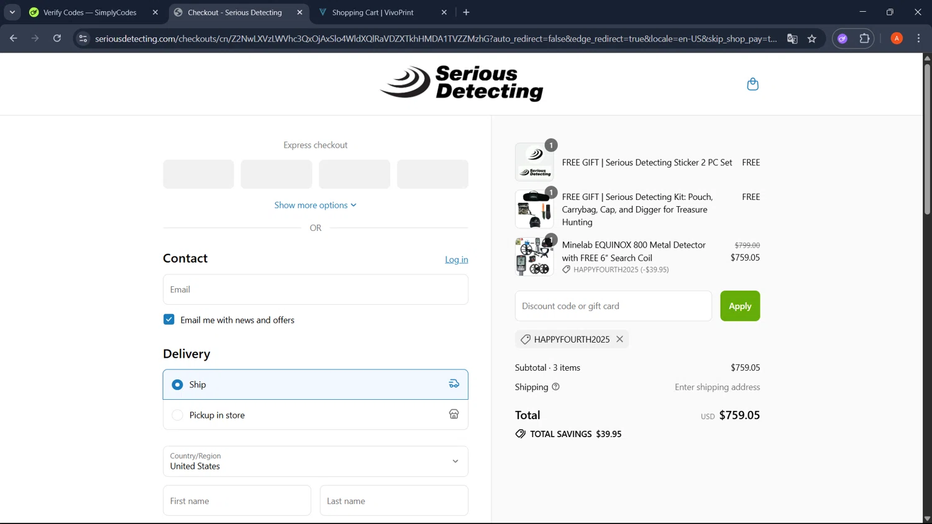The height and width of the screenshot is (524, 932).
Task: Open the tab search dropdown arrow
Action: pos(12,12)
